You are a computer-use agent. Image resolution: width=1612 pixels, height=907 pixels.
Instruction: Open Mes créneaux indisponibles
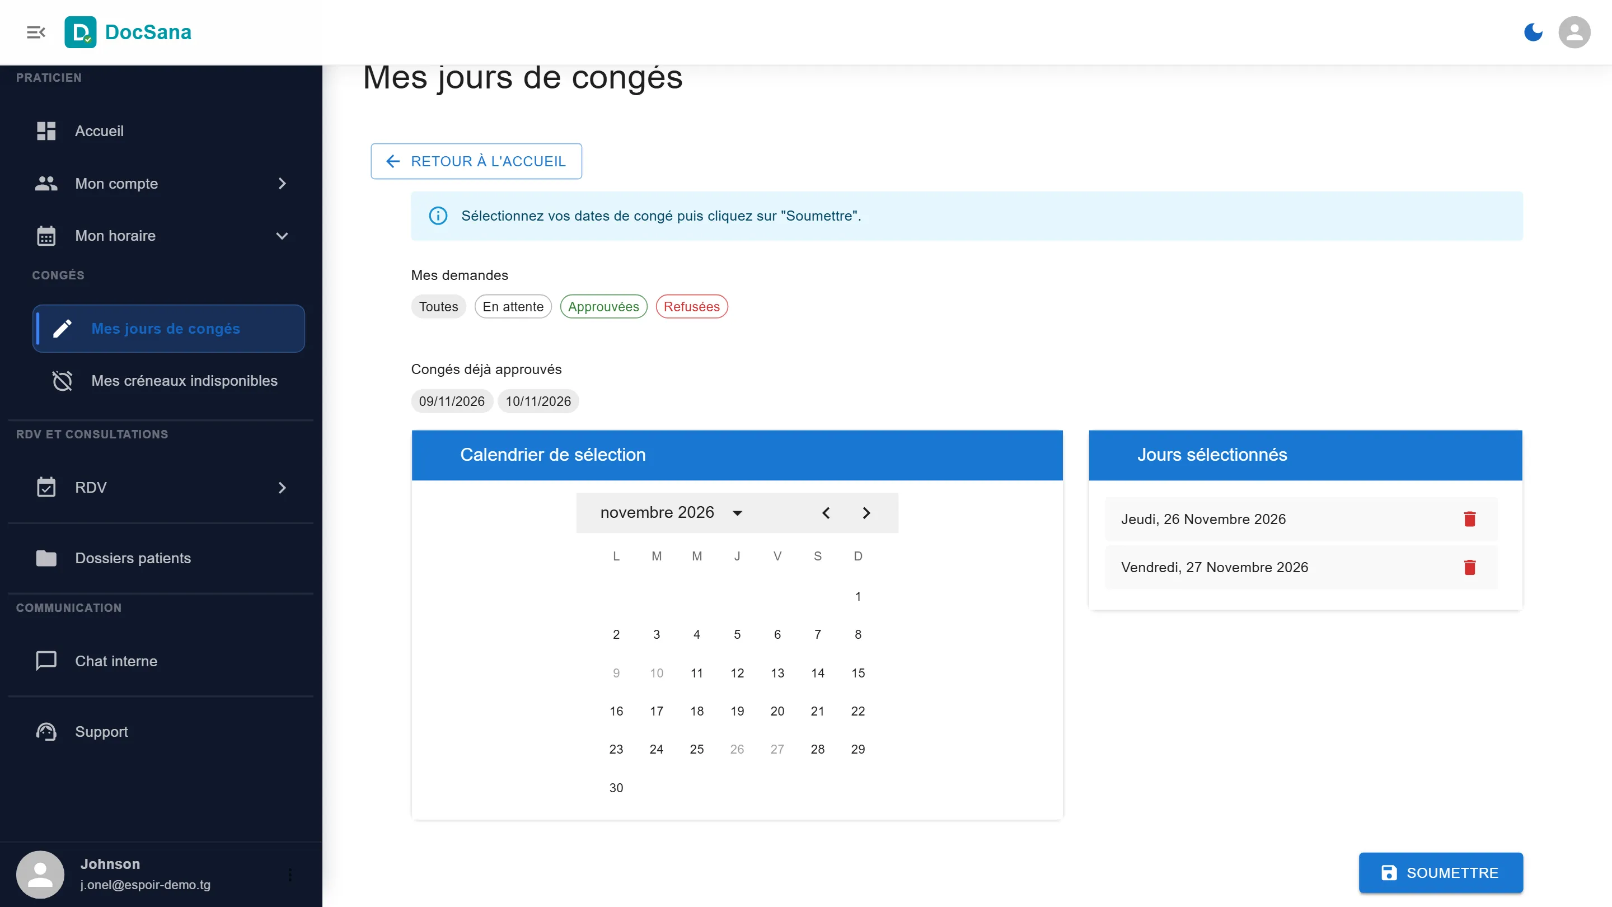tap(168, 381)
